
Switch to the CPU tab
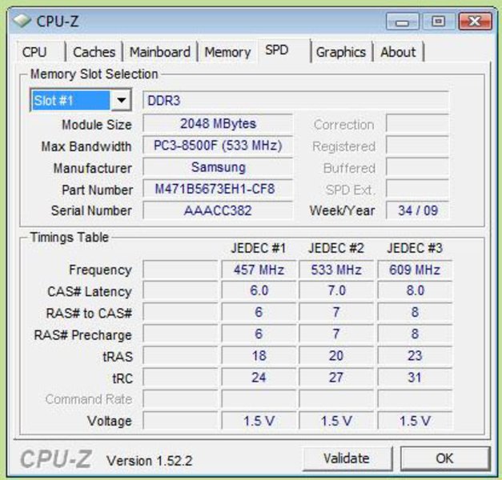coord(34,52)
